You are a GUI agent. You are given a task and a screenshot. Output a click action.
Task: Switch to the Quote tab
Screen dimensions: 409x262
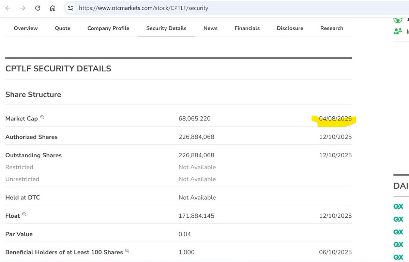(63, 28)
